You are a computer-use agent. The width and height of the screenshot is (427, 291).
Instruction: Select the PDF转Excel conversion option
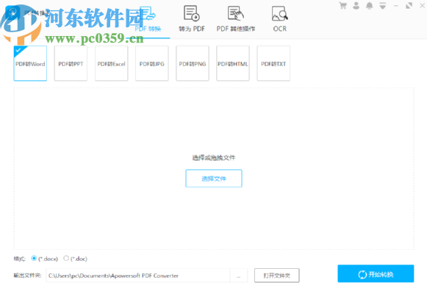click(112, 63)
